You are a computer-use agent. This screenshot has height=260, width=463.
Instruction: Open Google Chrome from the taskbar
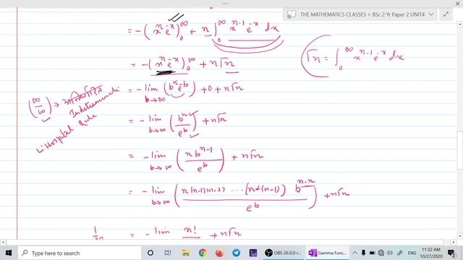click(203, 253)
